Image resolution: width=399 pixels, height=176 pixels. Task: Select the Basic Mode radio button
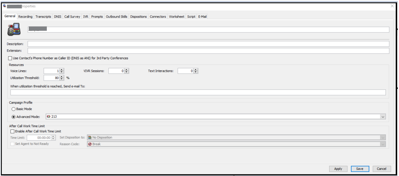click(x=13, y=109)
